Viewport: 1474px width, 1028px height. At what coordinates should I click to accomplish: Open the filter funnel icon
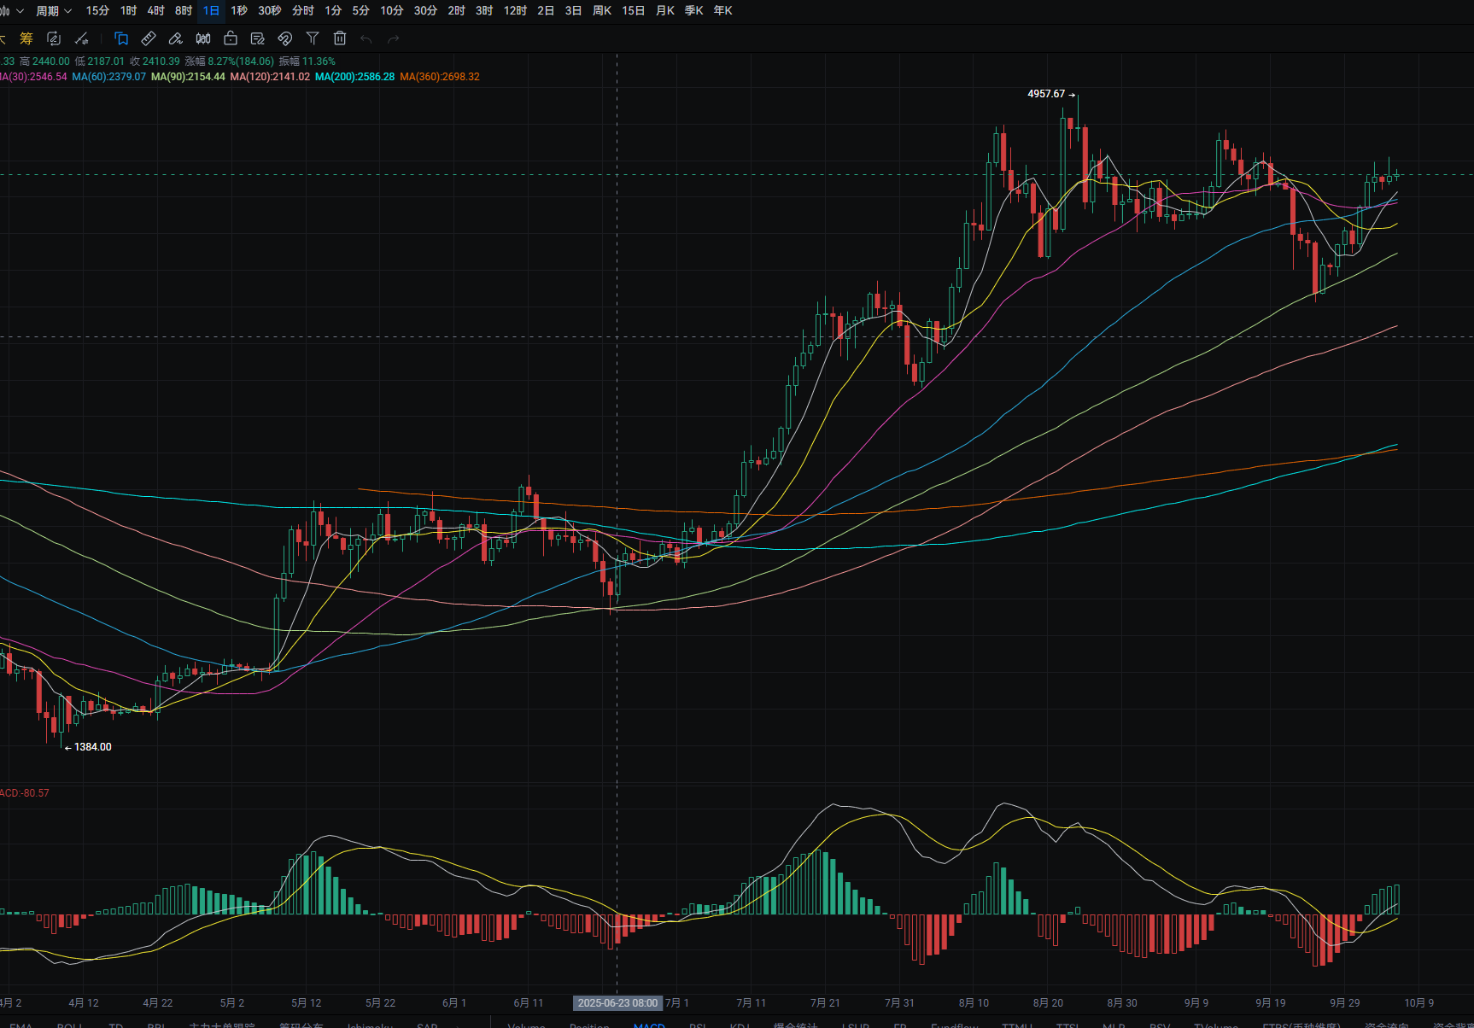[x=313, y=38]
